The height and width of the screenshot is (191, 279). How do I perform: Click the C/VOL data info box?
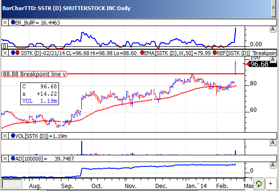tap(40, 94)
